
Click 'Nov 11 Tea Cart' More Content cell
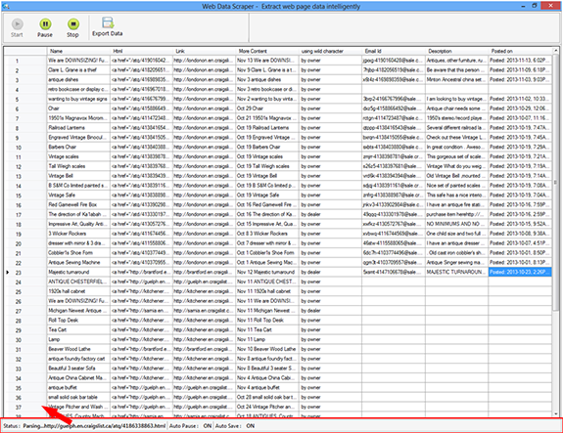coord(266,329)
